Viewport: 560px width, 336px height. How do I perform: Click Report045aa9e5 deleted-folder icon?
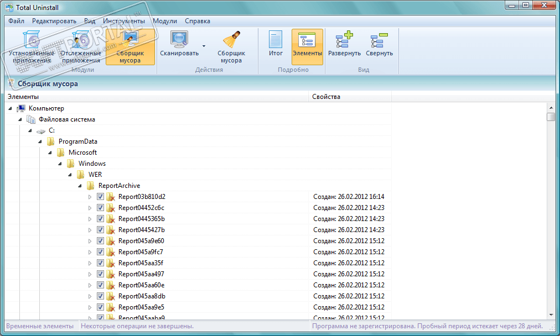pyautogui.click(x=111, y=307)
